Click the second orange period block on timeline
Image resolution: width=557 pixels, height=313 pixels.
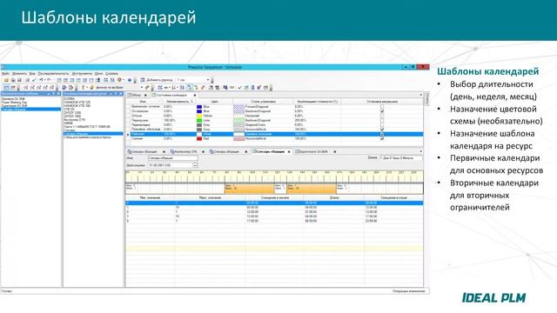pos(312,189)
